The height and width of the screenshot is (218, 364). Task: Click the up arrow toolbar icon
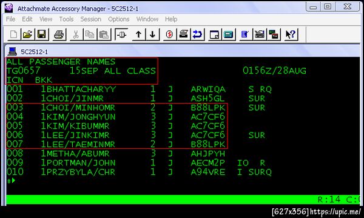[x=138, y=35]
